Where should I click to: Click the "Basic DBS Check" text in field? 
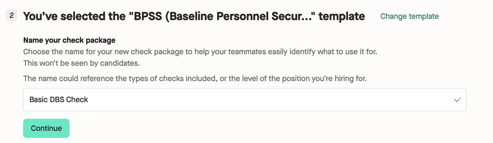coord(59,100)
